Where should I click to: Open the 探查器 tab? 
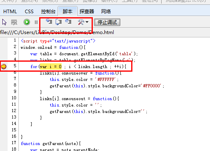click(x=87, y=12)
